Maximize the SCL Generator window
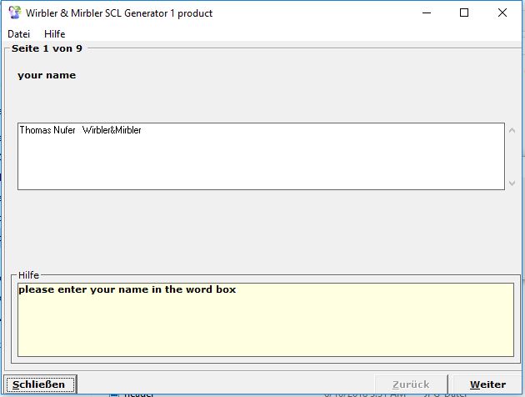The width and height of the screenshot is (525, 397). pos(464,13)
